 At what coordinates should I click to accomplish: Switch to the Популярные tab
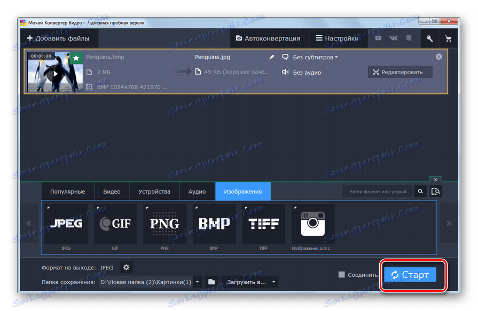point(68,192)
